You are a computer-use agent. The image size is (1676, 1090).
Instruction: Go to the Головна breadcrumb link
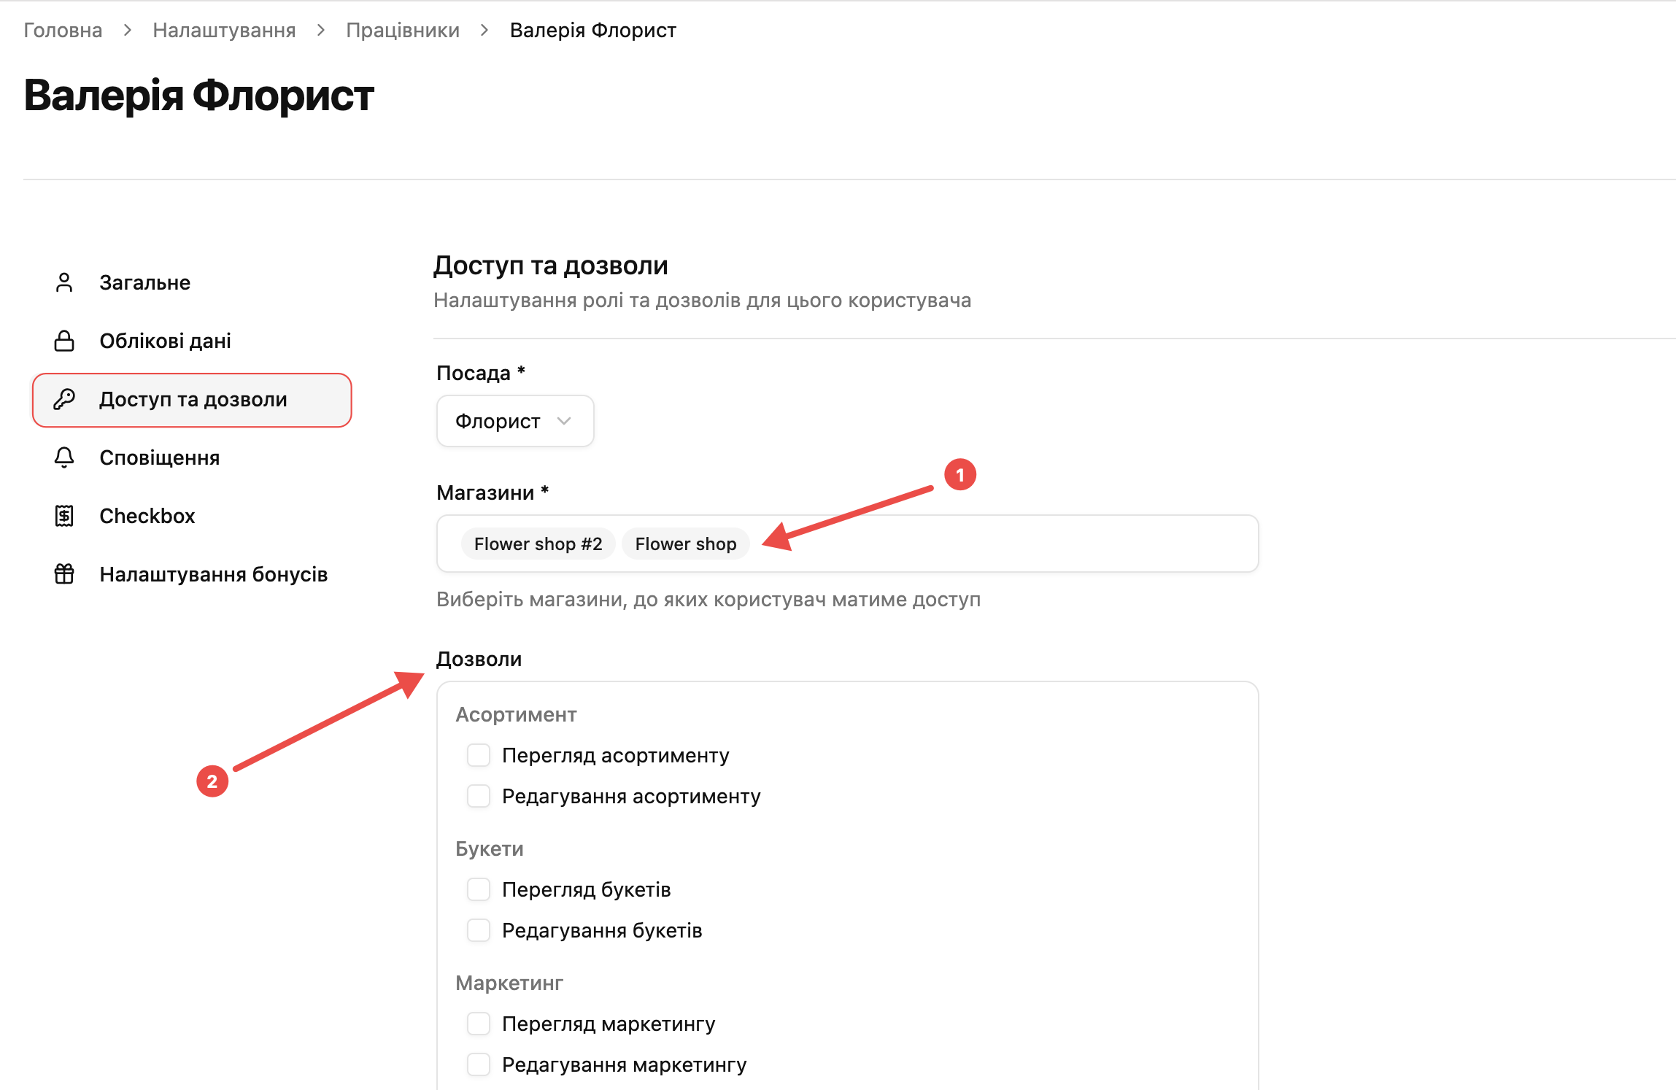(x=63, y=30)
